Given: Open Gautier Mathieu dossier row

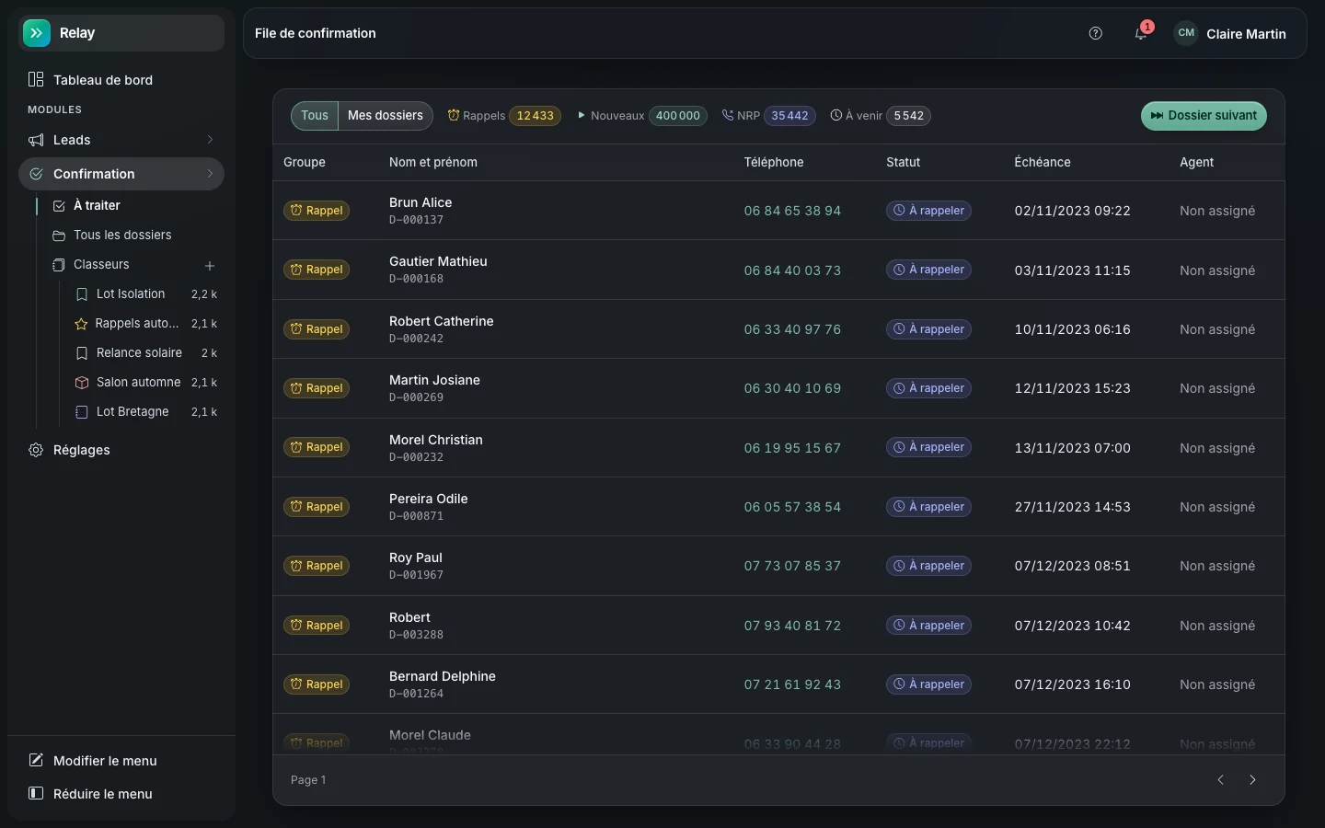Looking at the screenshot, I should [x=778, y=270].
